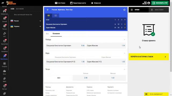
Task: Open footer link Мобильное приложение
Action: pyautogui.click(x=94, y=93)
